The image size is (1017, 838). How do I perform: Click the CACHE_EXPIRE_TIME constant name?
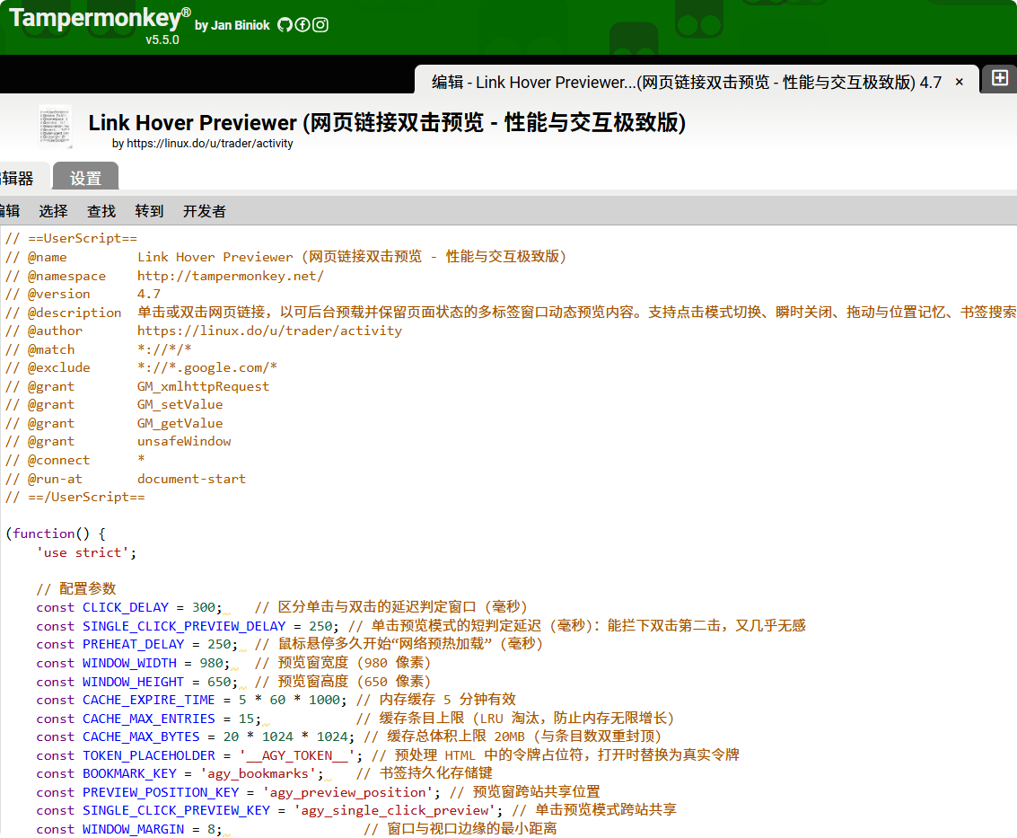(x=148, y=701)
